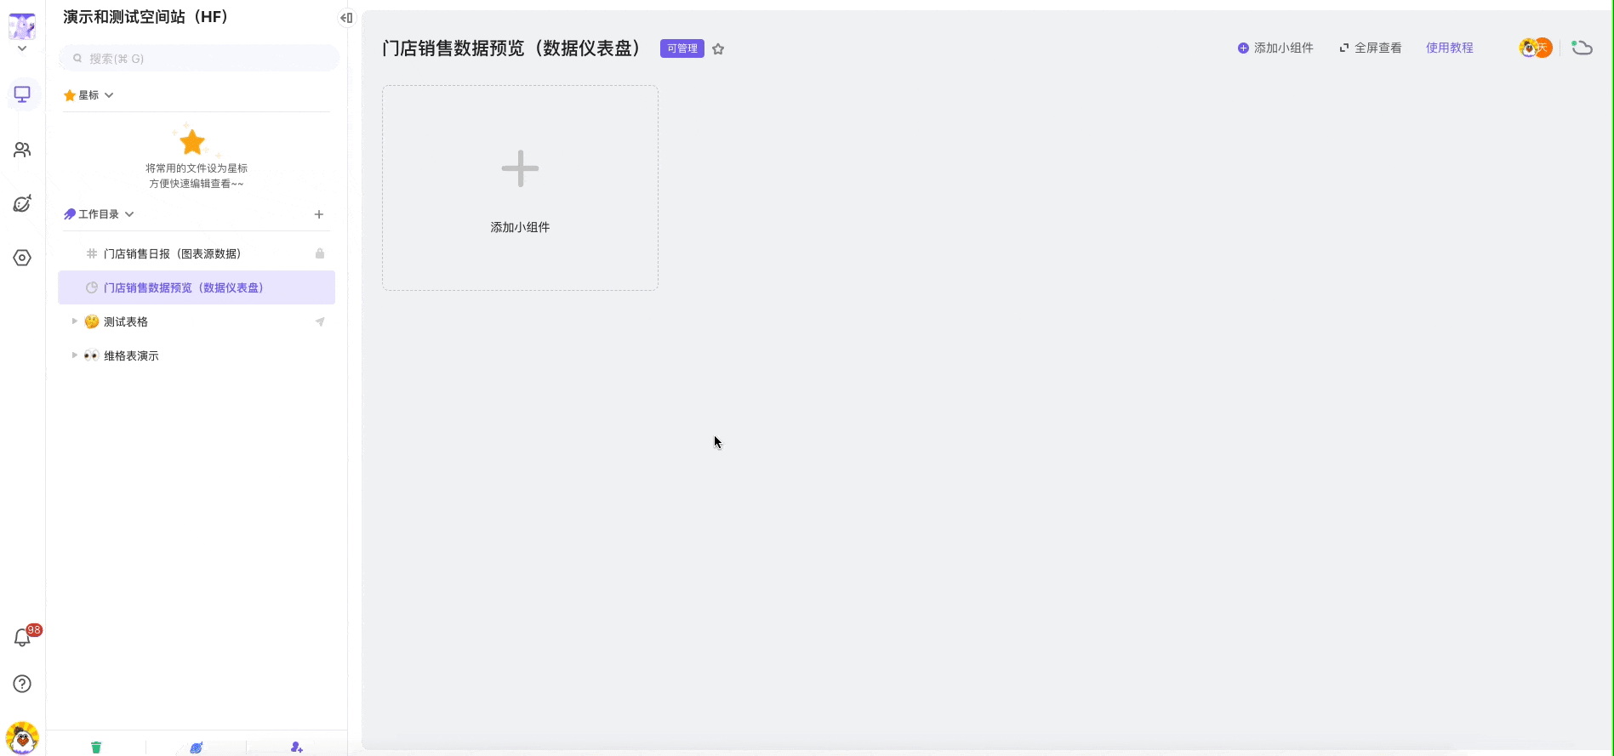
Task: Click 全屏查看 to view fullscreen
Action: pos(1371,48)
